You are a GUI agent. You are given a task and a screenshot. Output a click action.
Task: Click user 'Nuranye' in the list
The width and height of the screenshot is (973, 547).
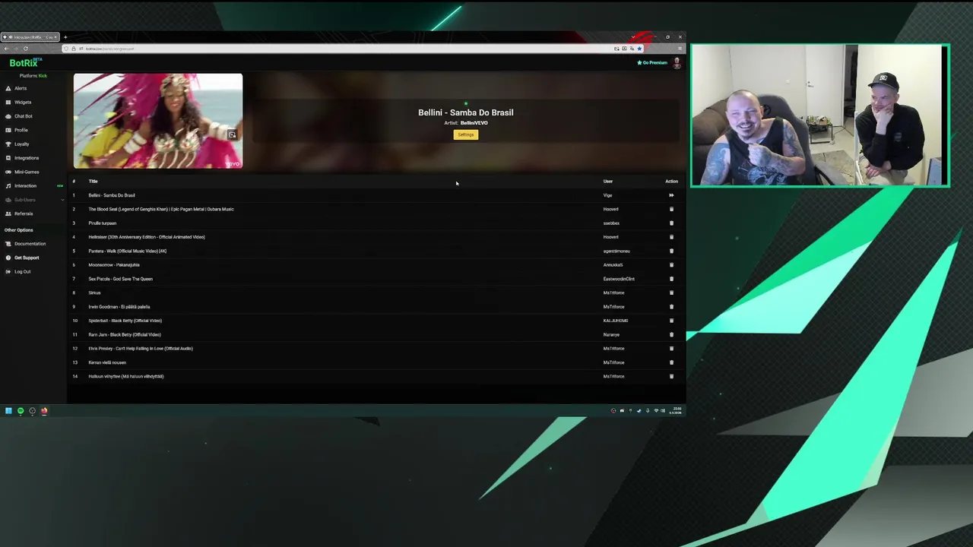coord(612,334)
